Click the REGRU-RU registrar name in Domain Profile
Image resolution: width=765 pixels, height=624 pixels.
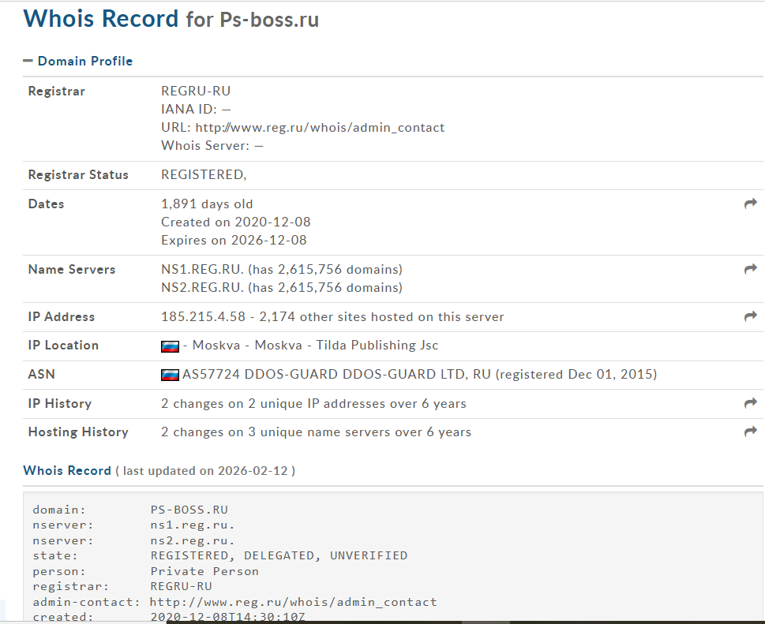tap(196, 91)
